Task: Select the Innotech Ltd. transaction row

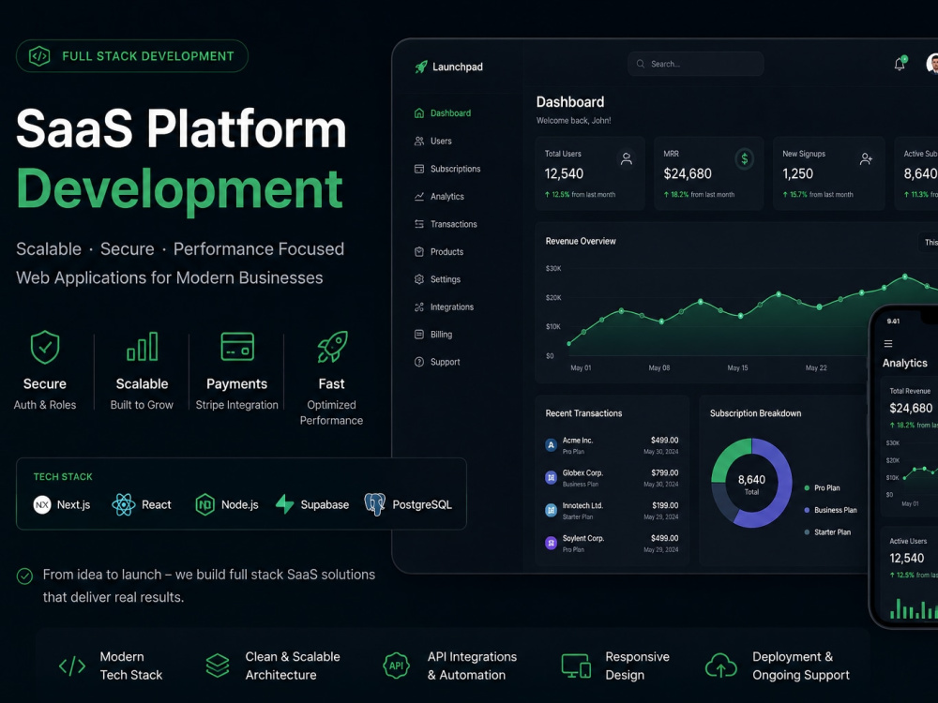Action: [612, 511]
